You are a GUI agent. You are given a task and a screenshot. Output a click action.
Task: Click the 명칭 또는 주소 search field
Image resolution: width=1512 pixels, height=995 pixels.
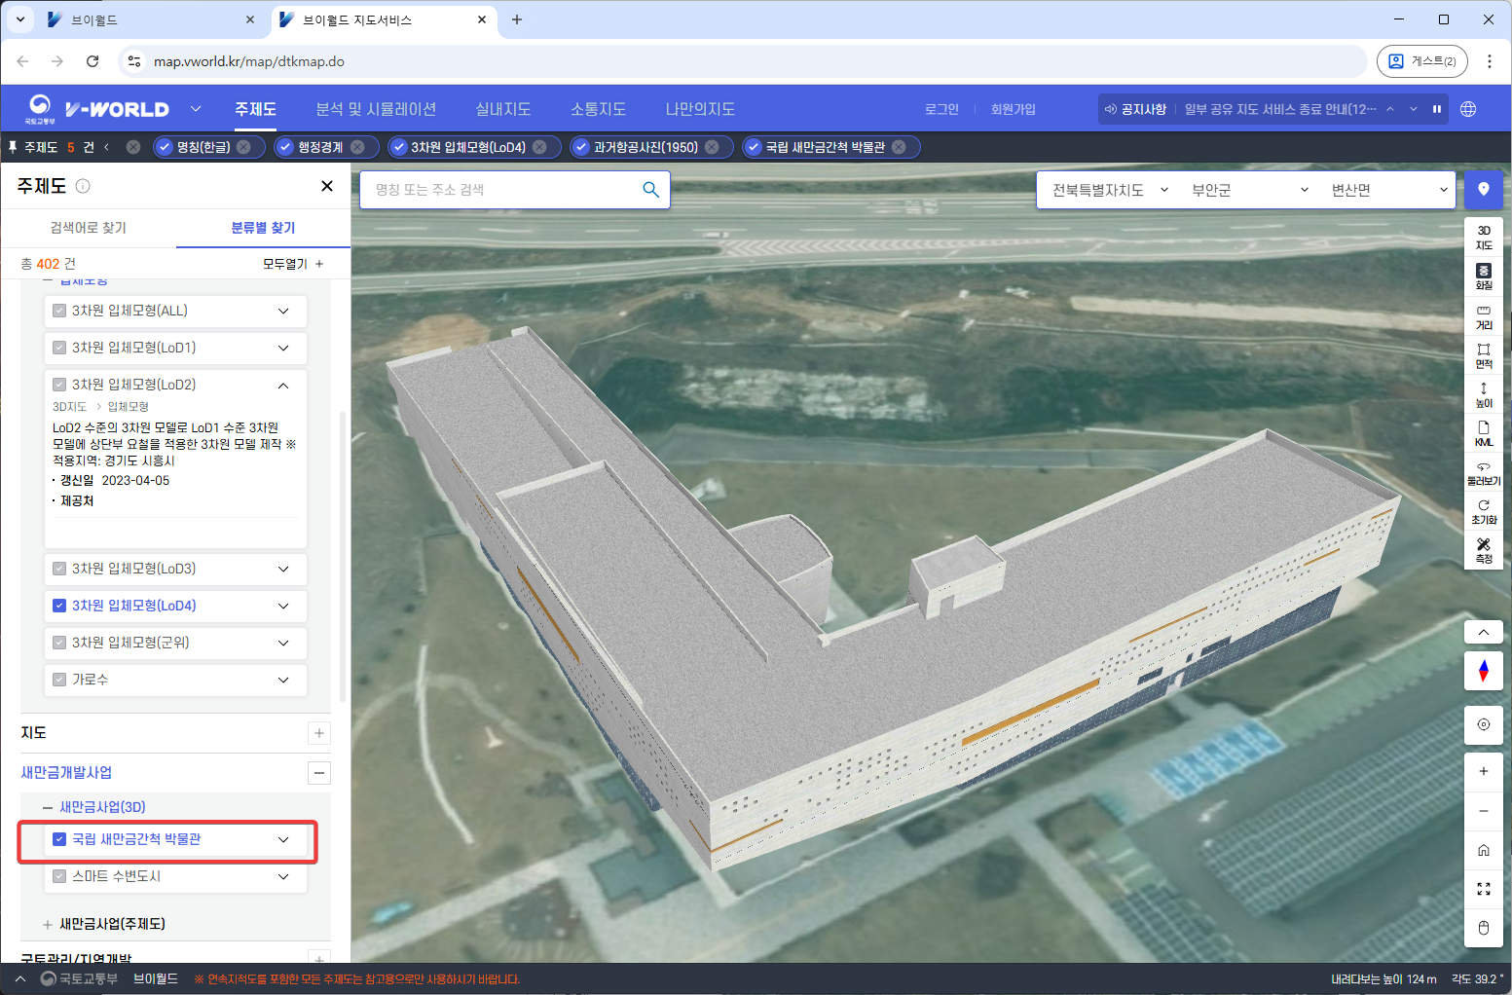click(501, 190)
